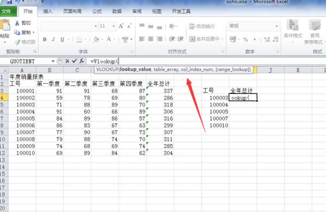This screenshot has width=326, height=212.
Task: Open the 公式 ribbon tab
Action: tap(97, 11)
